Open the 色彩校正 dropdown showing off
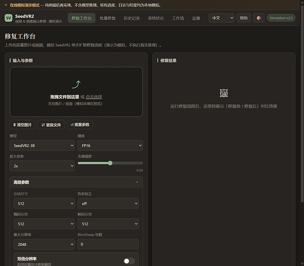The image size is (304, 266). tap(108, 203)
